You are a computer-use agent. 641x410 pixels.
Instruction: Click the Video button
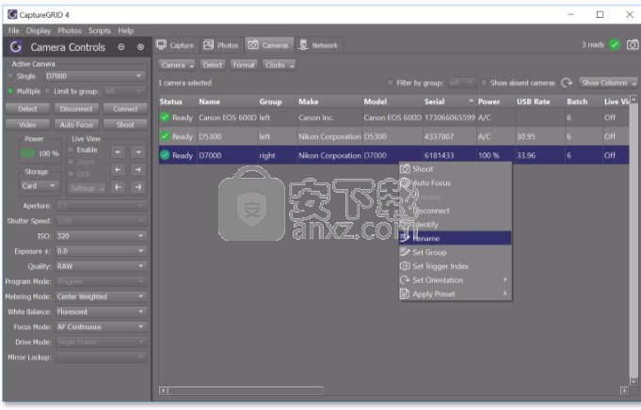pyautogui.click(x=27, y=124)
